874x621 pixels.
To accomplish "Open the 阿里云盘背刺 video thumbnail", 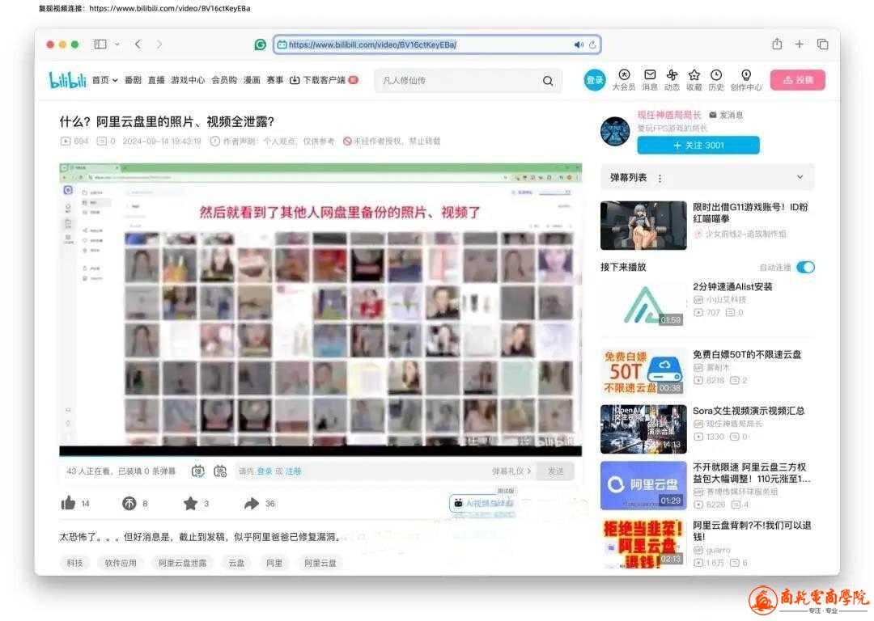I will [x=643, y=543].
